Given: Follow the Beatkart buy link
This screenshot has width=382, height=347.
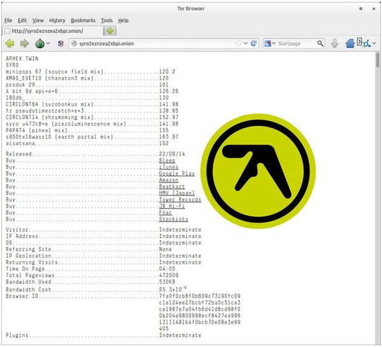Looking at the screenshot, I should point(172,187).
